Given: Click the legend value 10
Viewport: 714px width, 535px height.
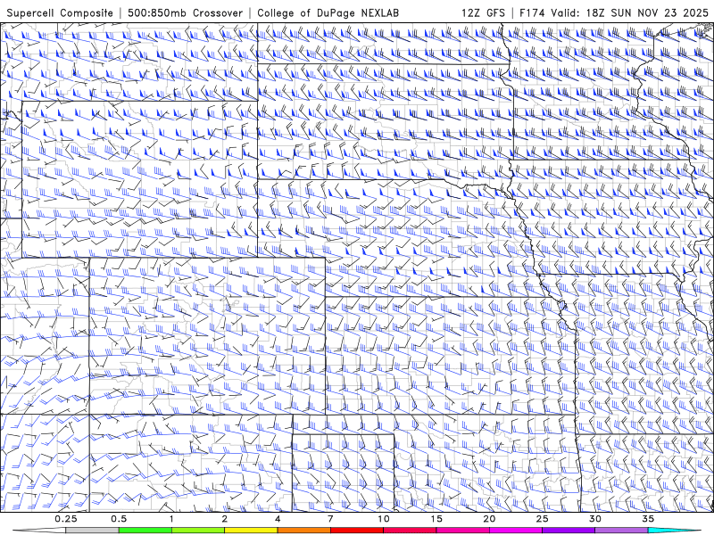Looking at the screenshot, I should pyautogui.click(x=384, y=519).
